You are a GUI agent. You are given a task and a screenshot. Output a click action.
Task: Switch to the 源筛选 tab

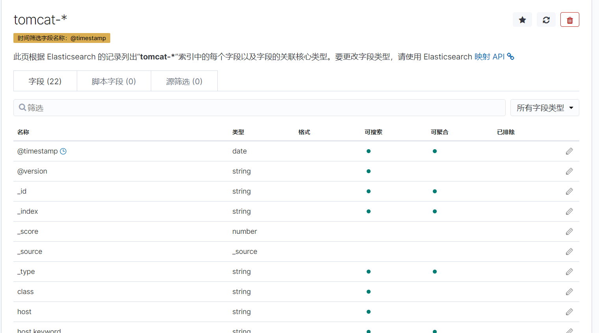(184, 81)
